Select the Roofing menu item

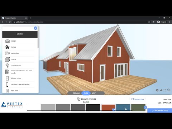(19, 47)
